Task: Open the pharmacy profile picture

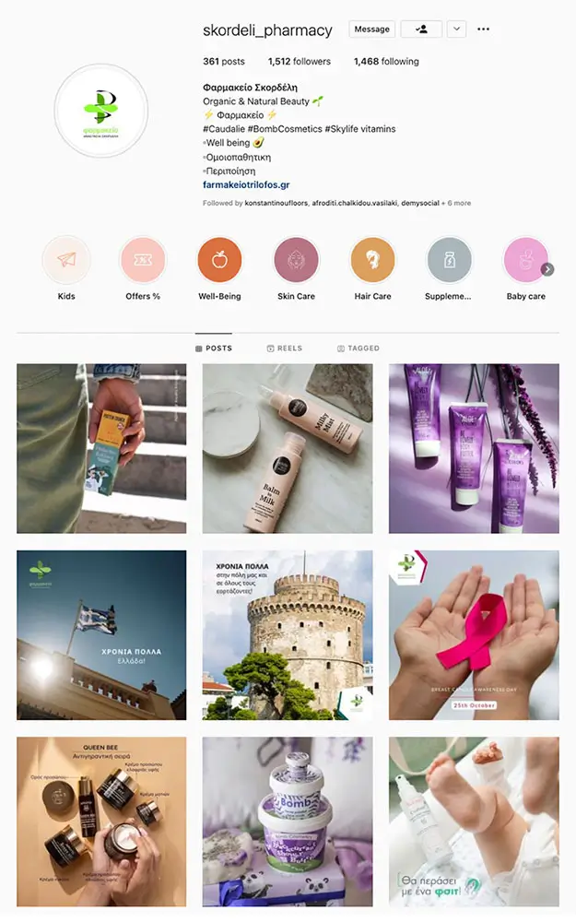Action: (x=101, y=112)
